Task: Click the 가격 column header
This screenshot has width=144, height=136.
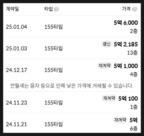Action: (126, 9)
